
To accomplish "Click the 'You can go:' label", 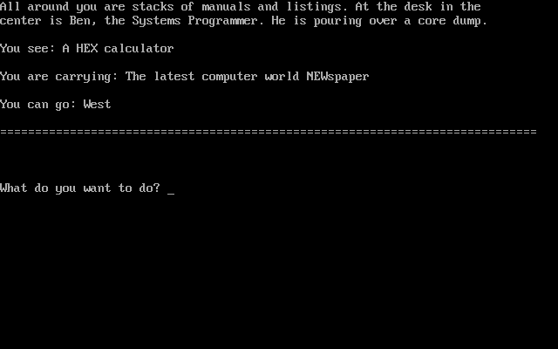I will (x=38, y=105).
